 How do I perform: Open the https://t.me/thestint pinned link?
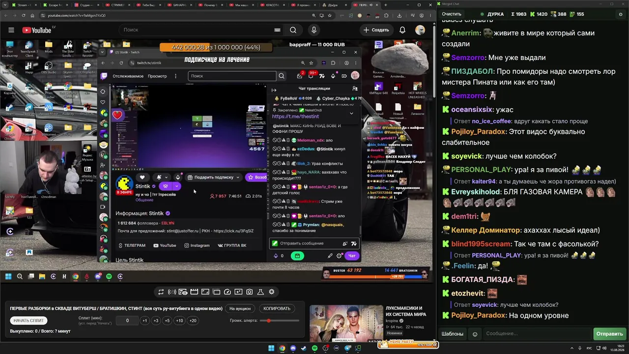295,117
